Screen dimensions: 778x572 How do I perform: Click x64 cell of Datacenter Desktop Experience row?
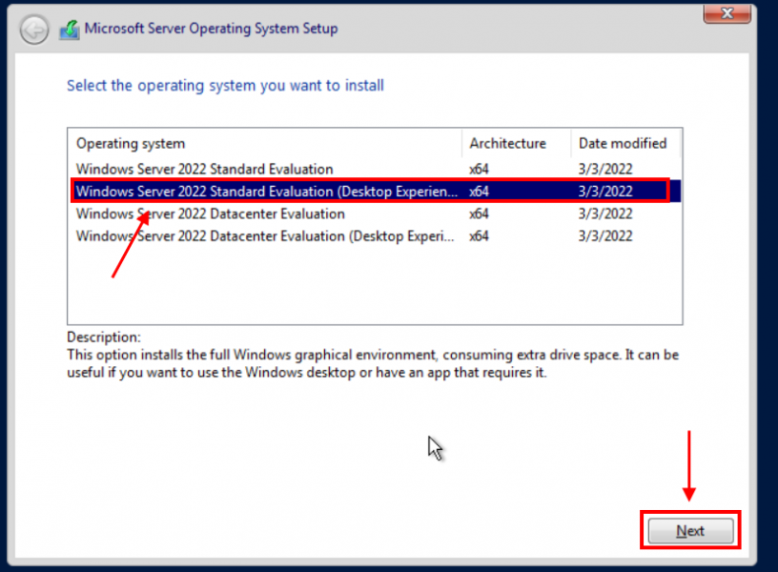479,236
